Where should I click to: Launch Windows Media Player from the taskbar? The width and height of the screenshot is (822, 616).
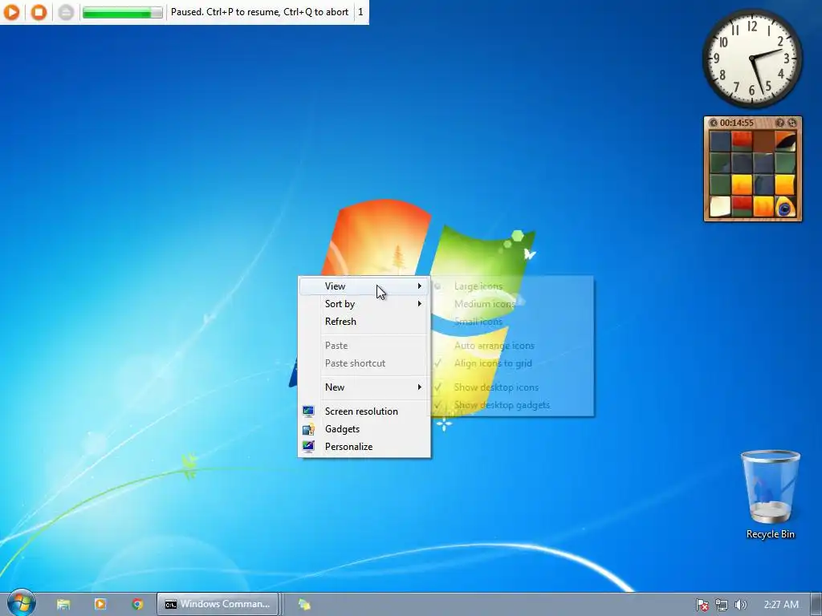pos(100,605)
